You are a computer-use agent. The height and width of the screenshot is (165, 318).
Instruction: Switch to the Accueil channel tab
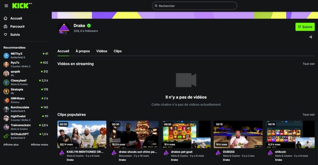tap(63, 51)
